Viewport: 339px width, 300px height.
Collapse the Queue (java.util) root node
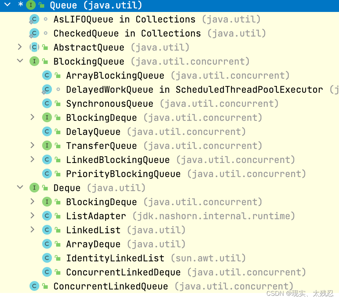pyautogui.click(x=7, y=4)
